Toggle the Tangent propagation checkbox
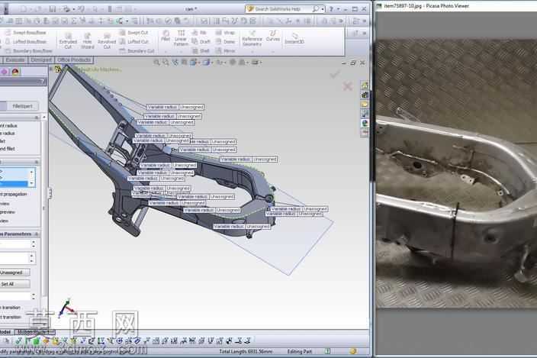537x358 pixels. click(13, 194)
